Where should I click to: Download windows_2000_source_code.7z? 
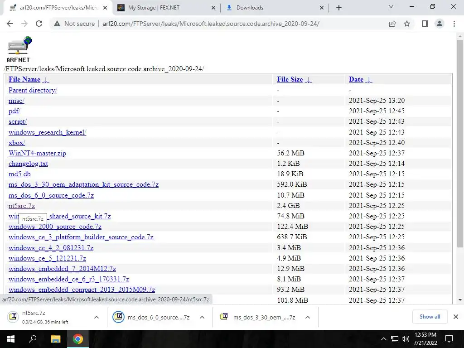pyautogui.click(x=55, y=227)
